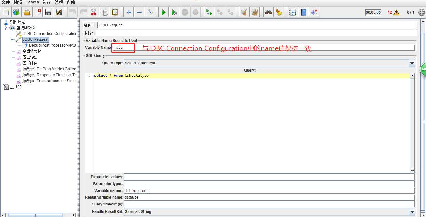Open the templates icon
Image resolution: width=426 pixels, height=217 pixels.
pyautogui.click(x=17, y=12)
